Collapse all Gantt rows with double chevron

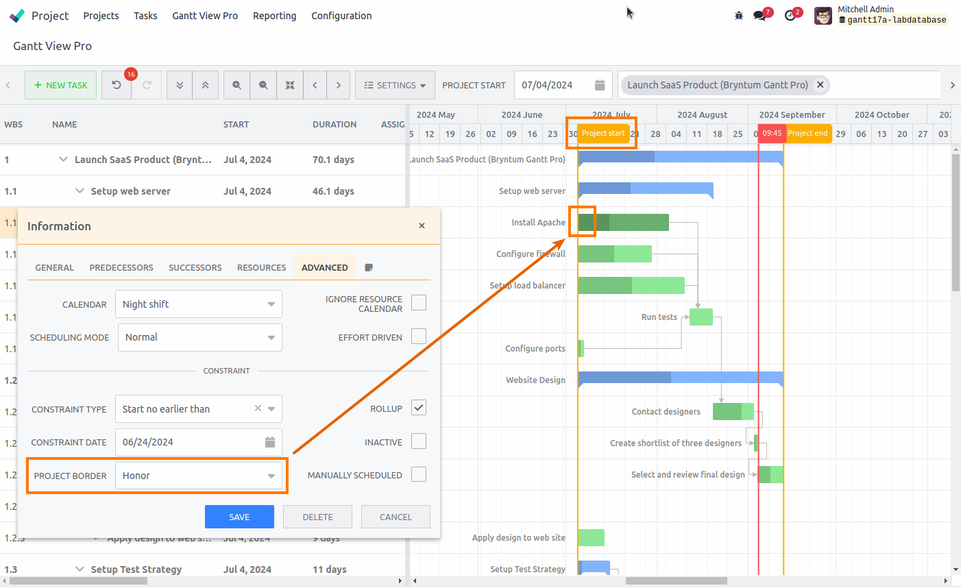pos(206,84)
